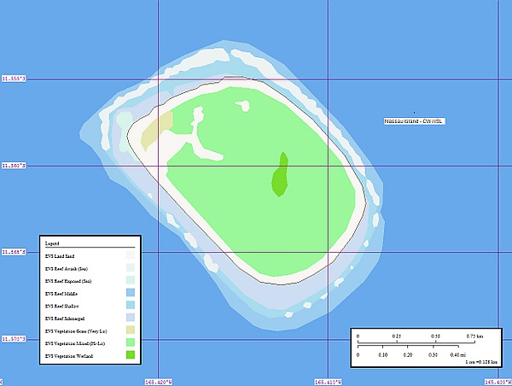Screen dimensions: 512x386
Task: Click the Nassau Island map label
Action: (415, 121)
